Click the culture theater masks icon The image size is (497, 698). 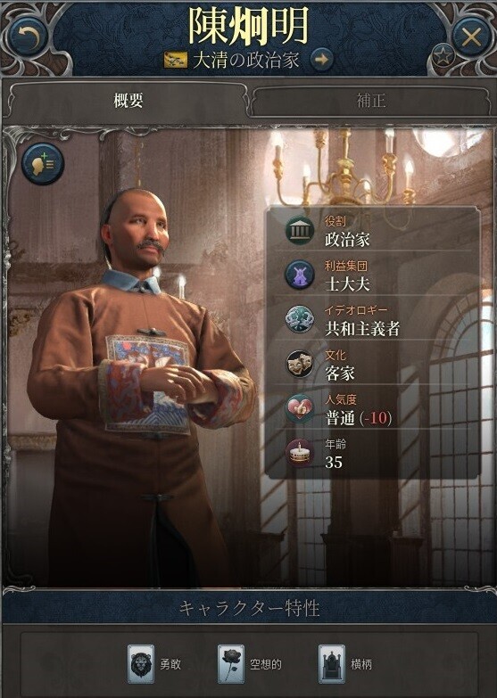tap(300, 364)
